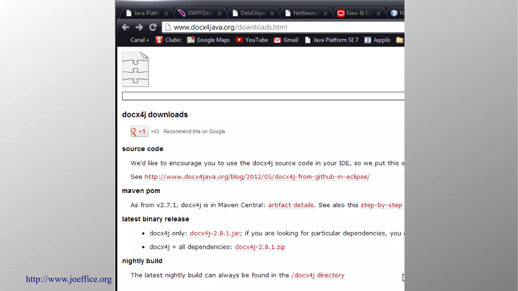Click the browser forward arrow
Viewport: 518px width, 291px height.
pyautogui.click(x=139, y=27)
